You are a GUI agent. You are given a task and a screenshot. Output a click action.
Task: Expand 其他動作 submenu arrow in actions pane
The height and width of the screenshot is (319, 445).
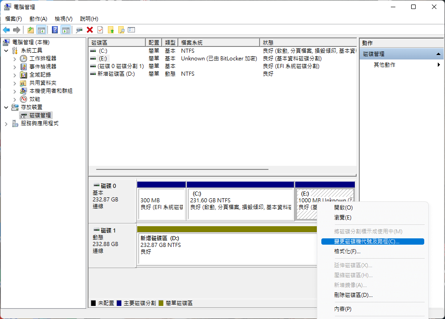(x=439, y=65)
